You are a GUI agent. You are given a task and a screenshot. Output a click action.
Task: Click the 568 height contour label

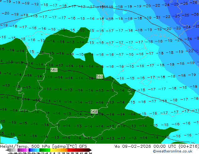coord(94,112)
